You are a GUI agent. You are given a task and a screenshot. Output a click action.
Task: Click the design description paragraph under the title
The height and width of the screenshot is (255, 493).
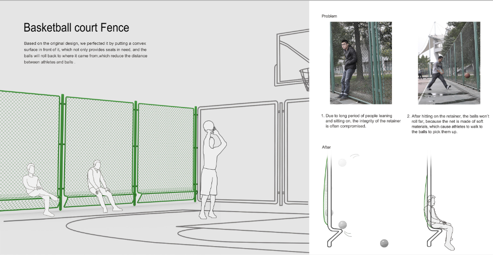(85, 52)
